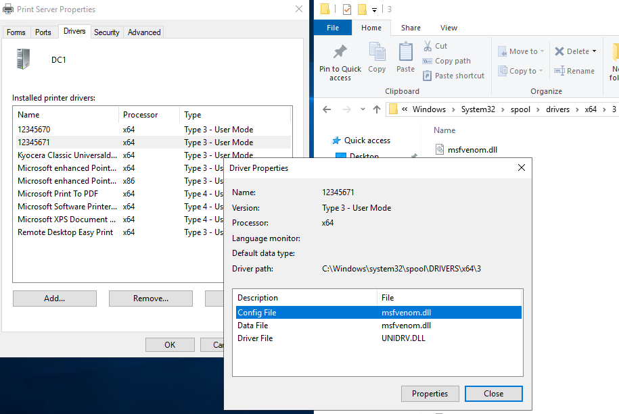The height and width of the screenshot is (414, 619).
Task: Click the Remove... button
Action: pos(150,299)
